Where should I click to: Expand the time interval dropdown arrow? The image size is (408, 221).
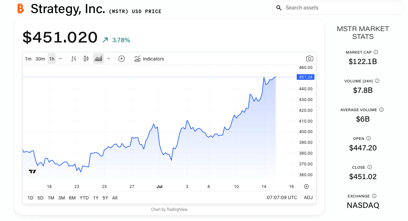coord(60,59)
